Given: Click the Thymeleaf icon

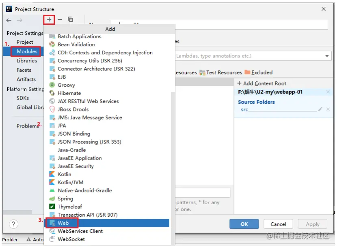Looking at the screenshot, I should pyautogui.click(x=52, y=207).
